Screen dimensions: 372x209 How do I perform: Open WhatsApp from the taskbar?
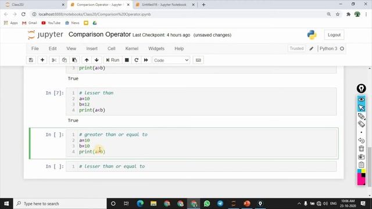click(207, 204)
